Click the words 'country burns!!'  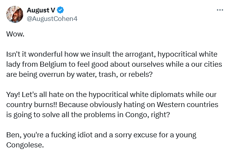pyautogui.click(x=31, y=105)
